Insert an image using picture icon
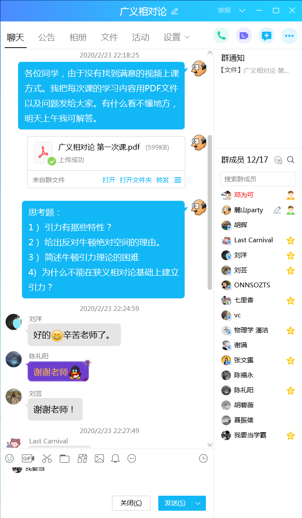The image size is (302, 518). pos(99,458)
